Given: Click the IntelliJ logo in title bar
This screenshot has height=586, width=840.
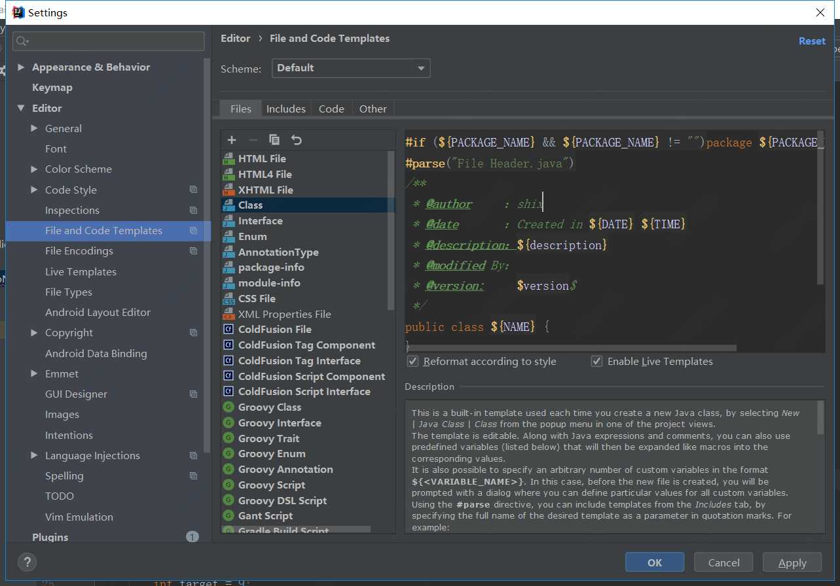Looking at the screenshot, I should pos(18,12).
